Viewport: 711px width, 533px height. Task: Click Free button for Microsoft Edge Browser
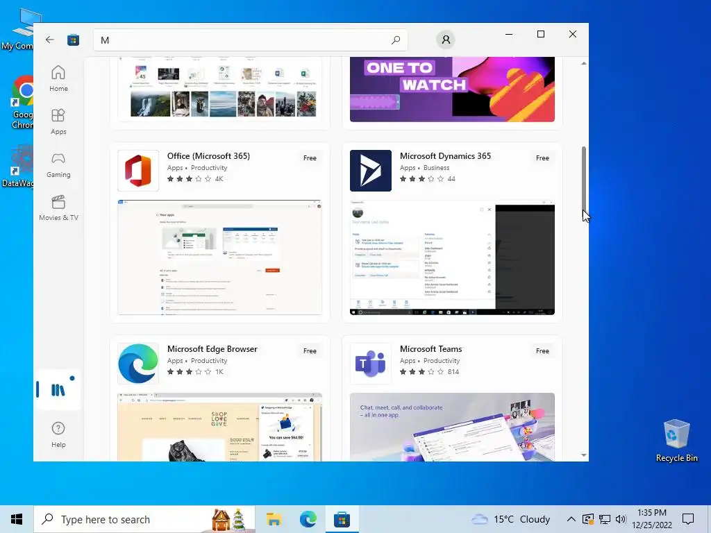310,350
